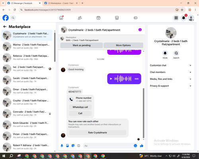The width and height of the screenshot is (199, 159).
Task: Open the account profile picture menu
Action: [191, 18]
